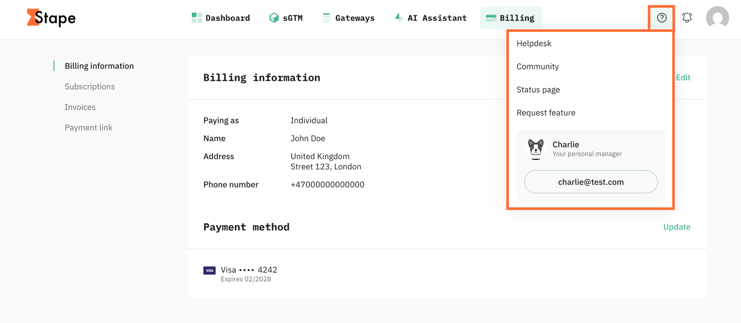Click the name John Doe
Image resolution: width=741 pixels, height=323 pixels.
[308, 138]
